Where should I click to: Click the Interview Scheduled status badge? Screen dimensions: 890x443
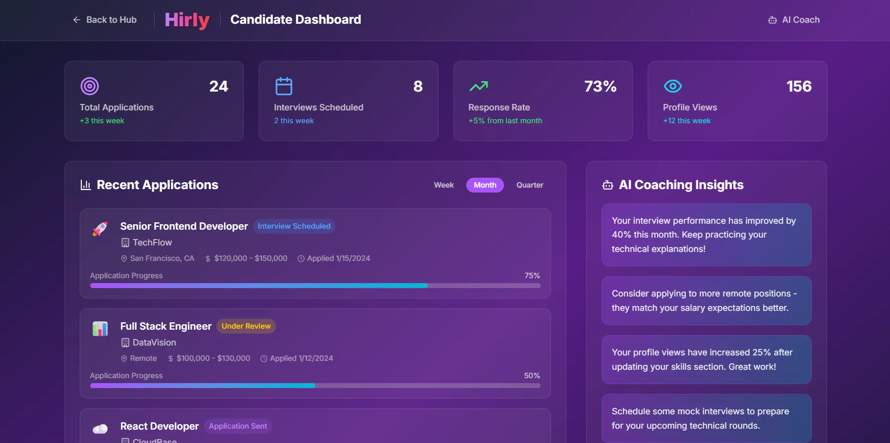tap(294, 226)
